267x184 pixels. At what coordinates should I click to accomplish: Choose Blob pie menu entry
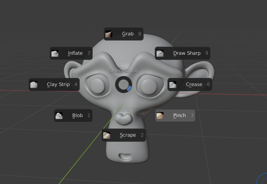[x=73, y=116]
